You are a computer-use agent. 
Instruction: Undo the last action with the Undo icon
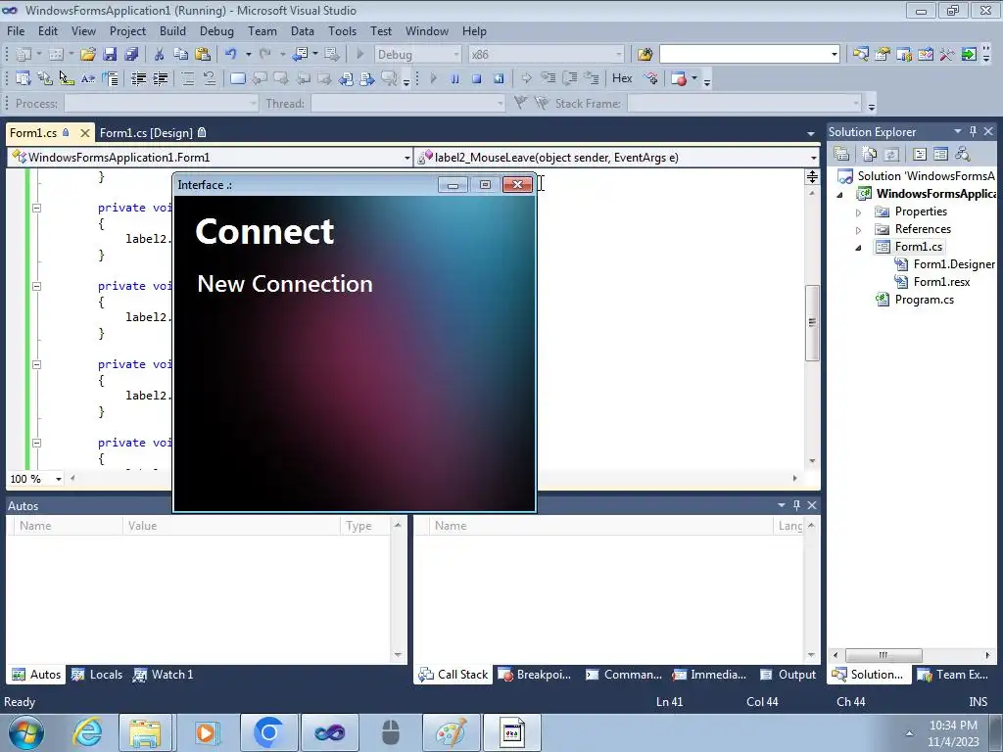[231, 55]
